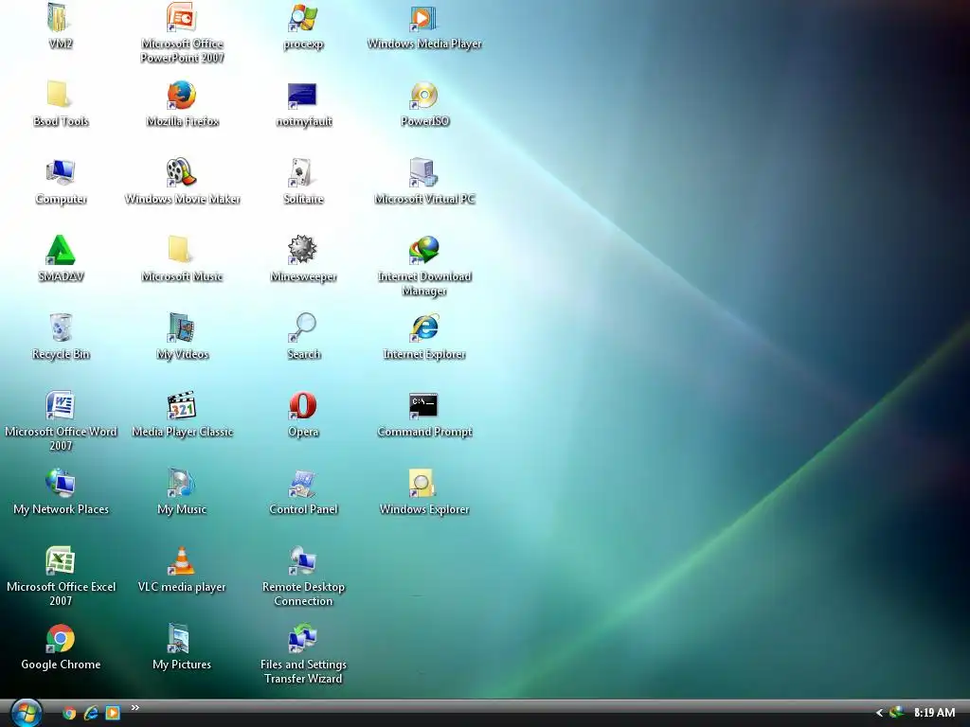Launch Mozilla Firefox from desktop
Image resolution: width=970 pixels, height=727 pixels.
coord(182,95)
